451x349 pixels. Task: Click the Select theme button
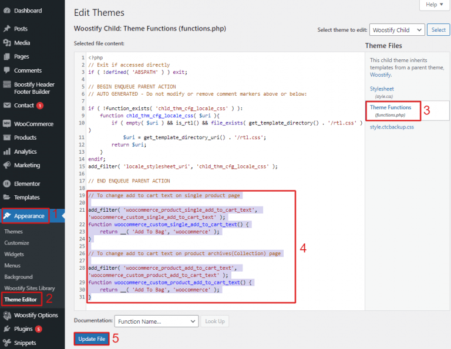pos(438,30)
